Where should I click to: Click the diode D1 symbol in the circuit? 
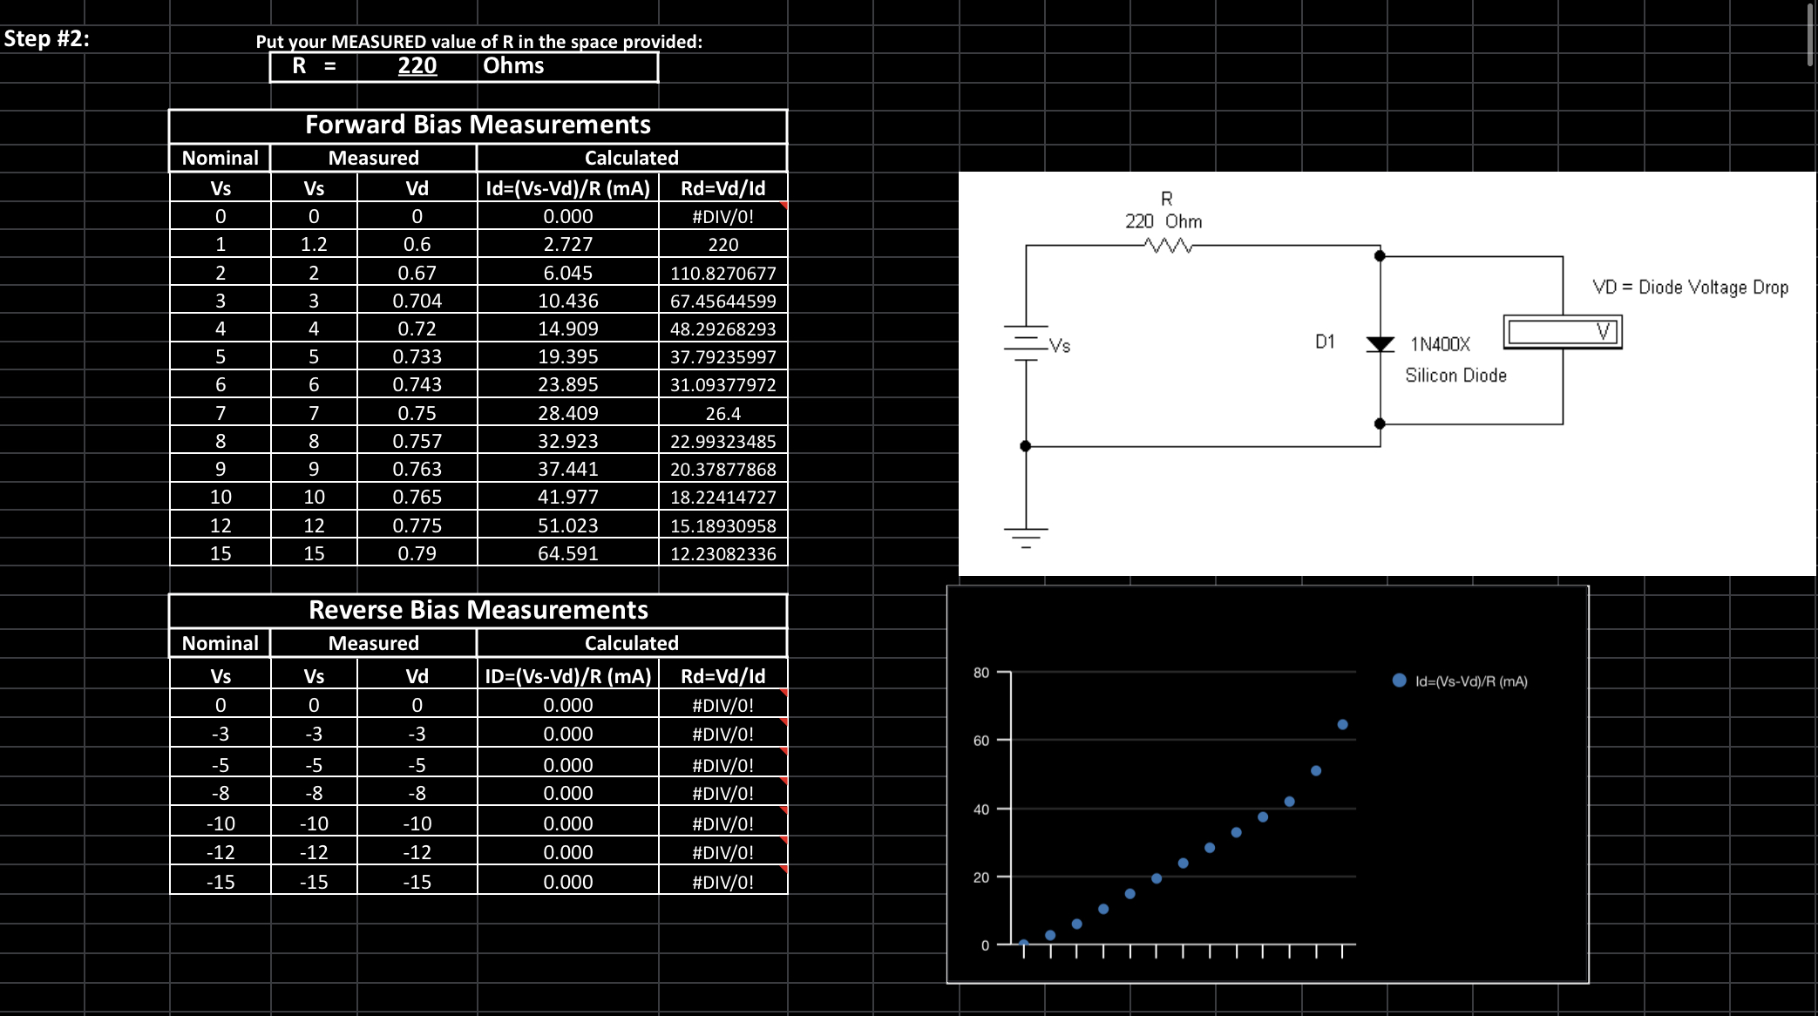pos(1380,344)
